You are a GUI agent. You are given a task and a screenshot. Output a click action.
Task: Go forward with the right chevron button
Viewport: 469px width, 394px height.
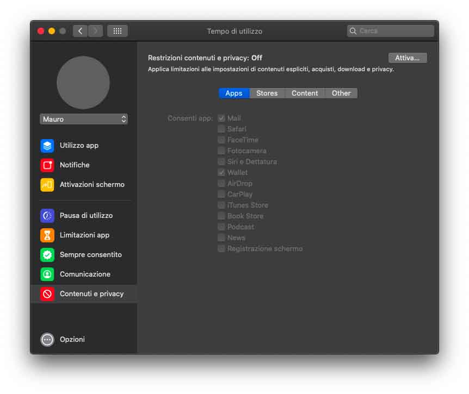pyautogui.click(x=95, y=31)
